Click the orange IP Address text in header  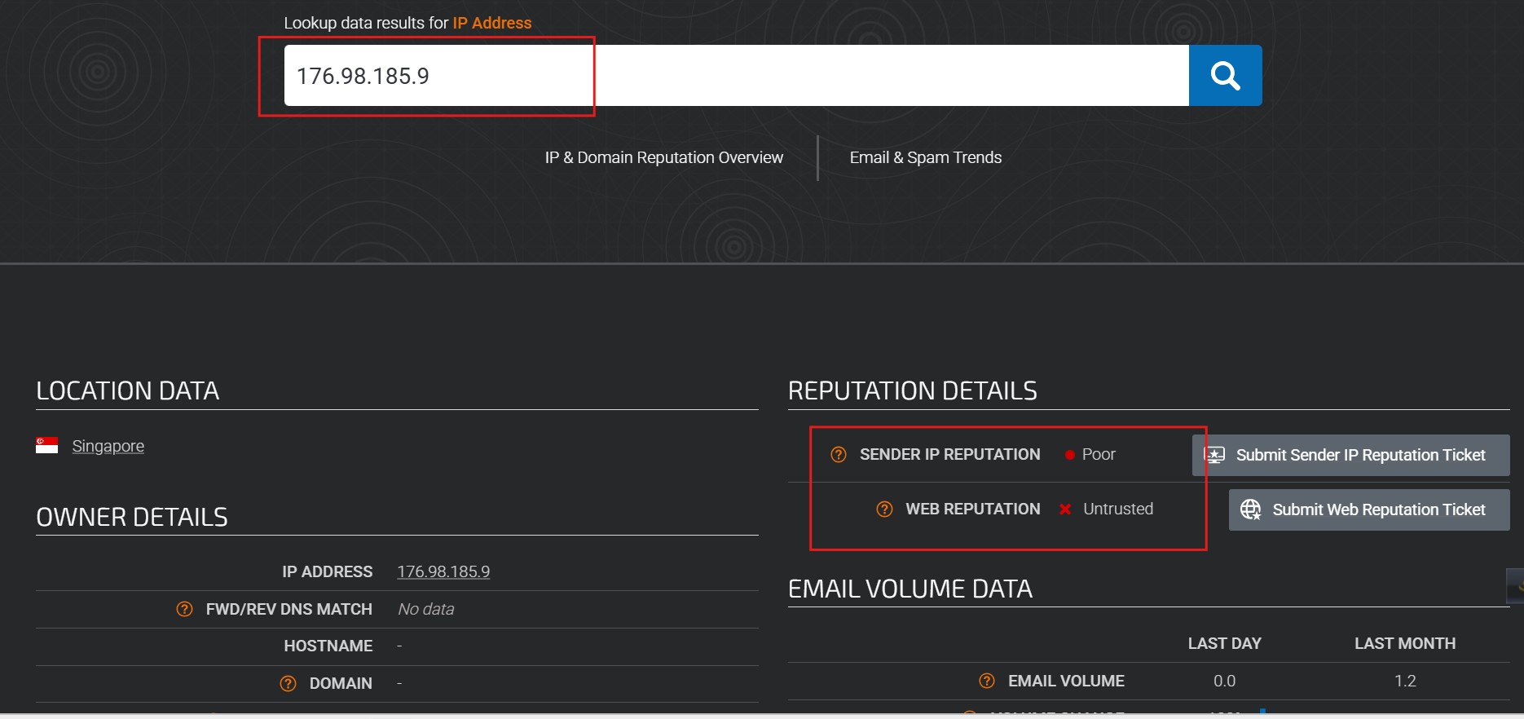[x=491, y=23]
